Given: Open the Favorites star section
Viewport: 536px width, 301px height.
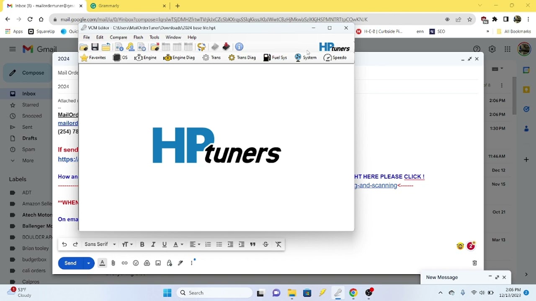Looking at the screenshot, I should click(x=93, y=58).
